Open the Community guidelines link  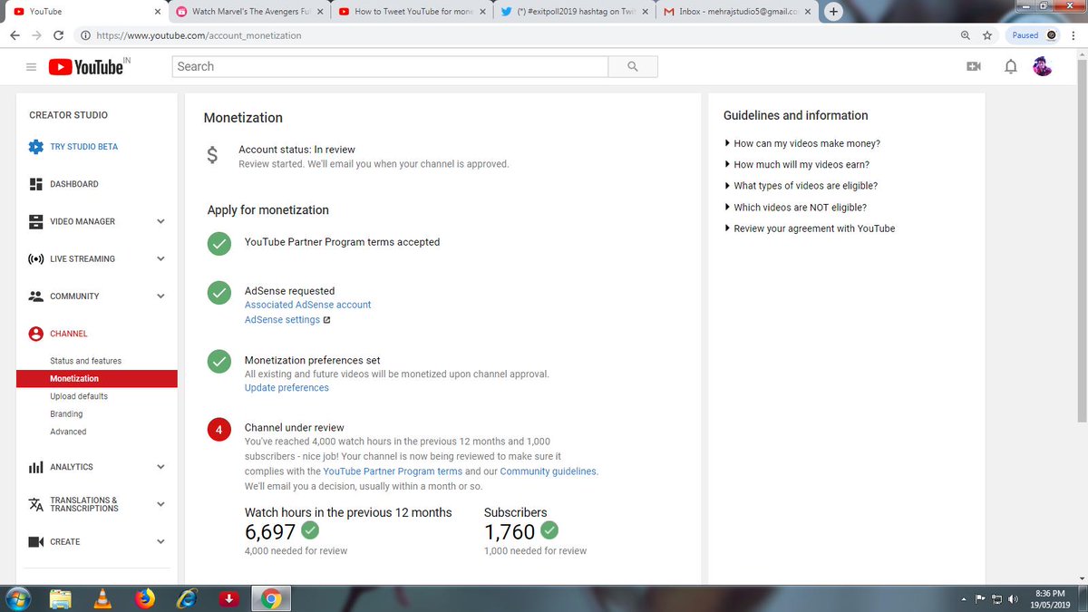(548, 471)
